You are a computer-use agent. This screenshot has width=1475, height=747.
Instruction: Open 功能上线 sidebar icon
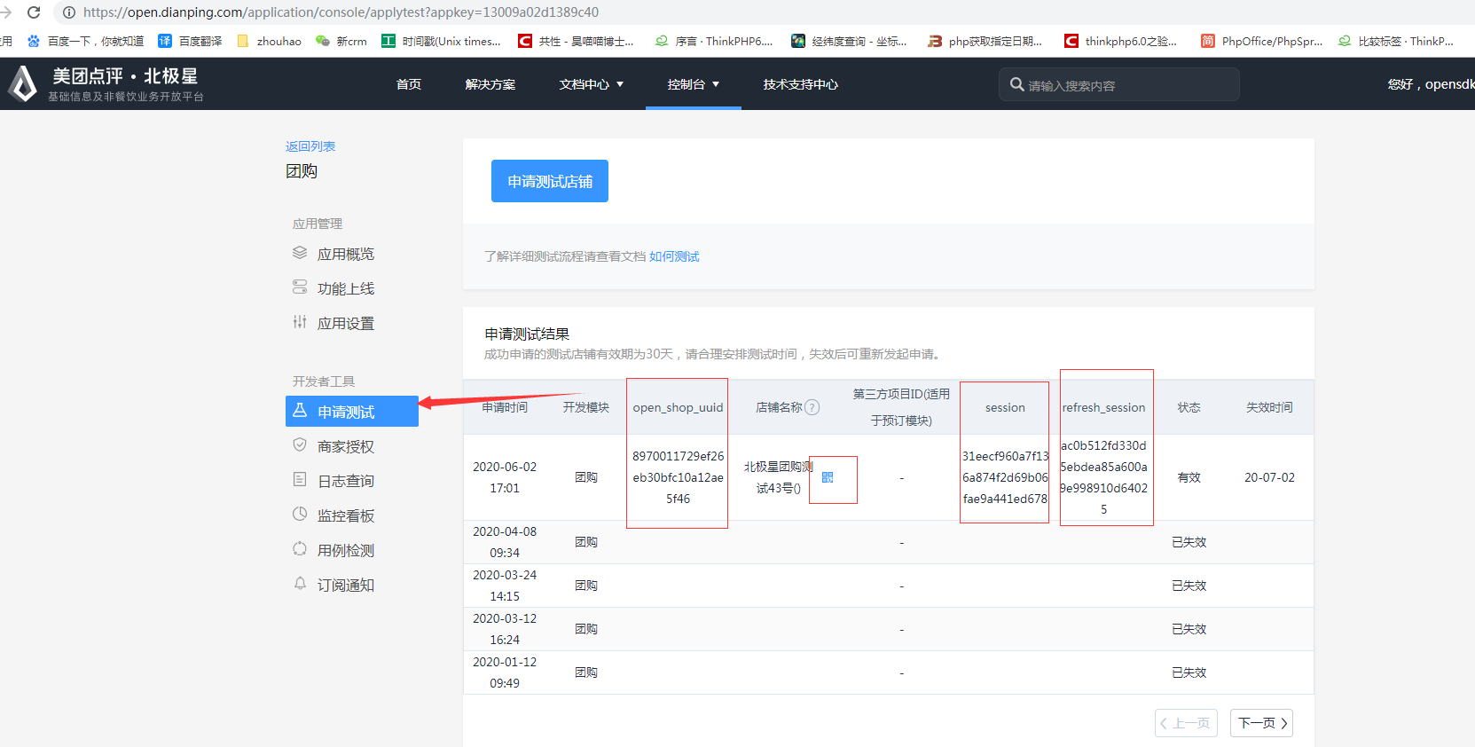coord(300,287)
